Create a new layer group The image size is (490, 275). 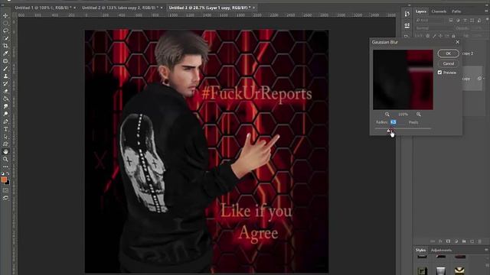[464, 241]
